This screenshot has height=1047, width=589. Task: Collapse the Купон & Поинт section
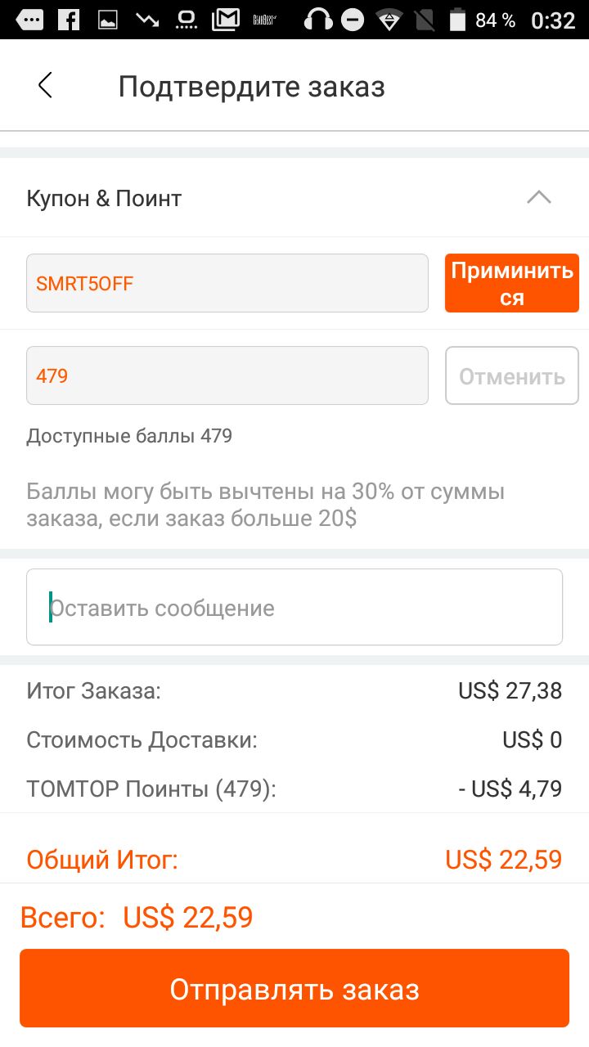coord(539,198)
